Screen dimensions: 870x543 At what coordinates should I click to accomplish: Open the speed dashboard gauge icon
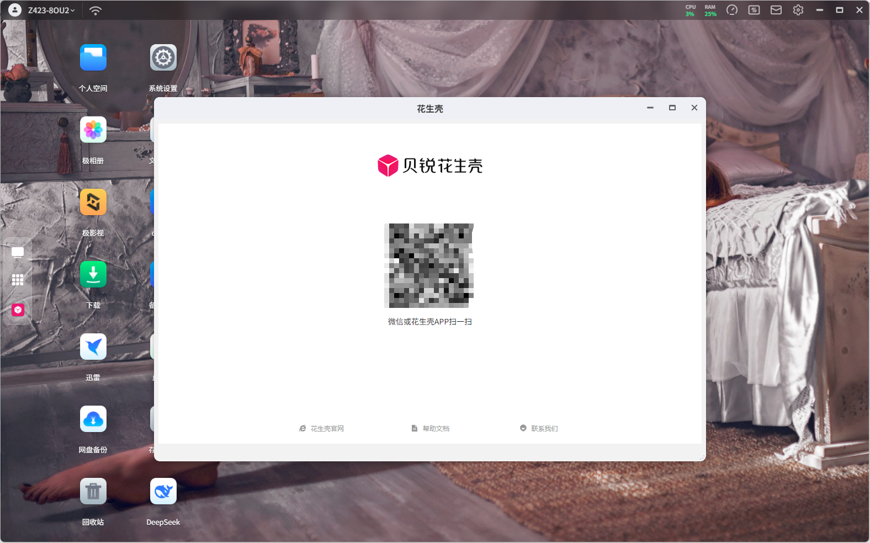732,10
